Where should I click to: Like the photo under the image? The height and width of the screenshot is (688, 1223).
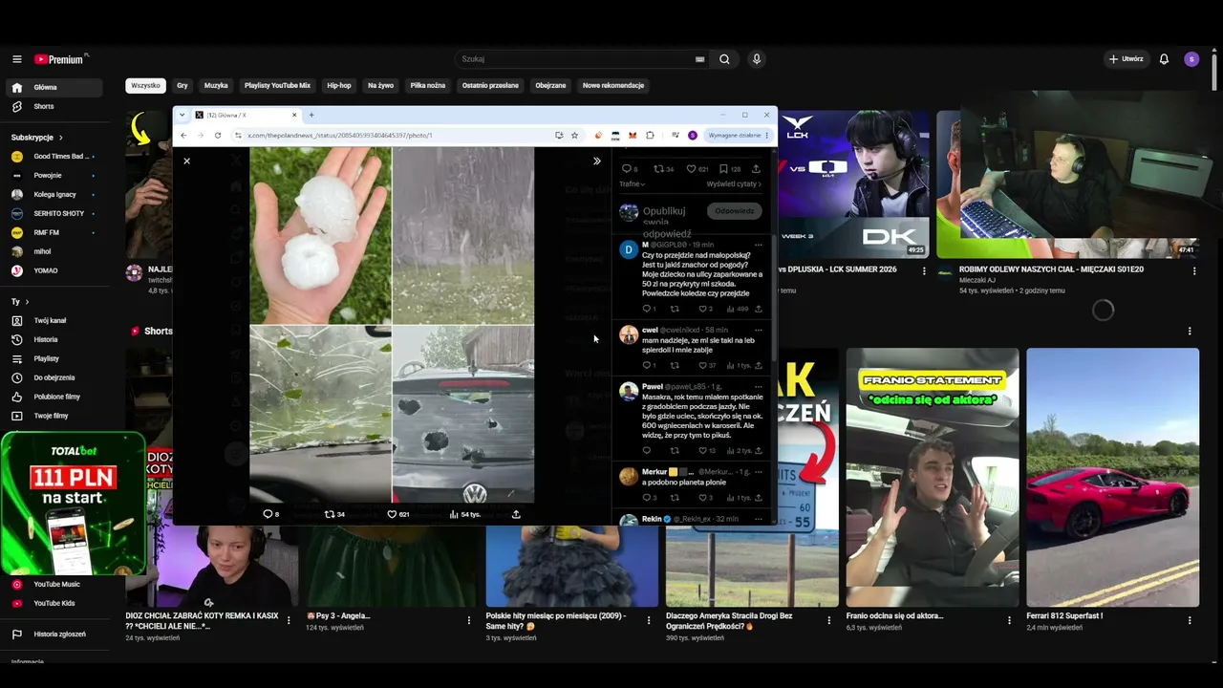click(398, 514)
